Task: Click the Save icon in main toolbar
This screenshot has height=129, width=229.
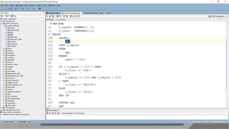Action: [8, 9]
